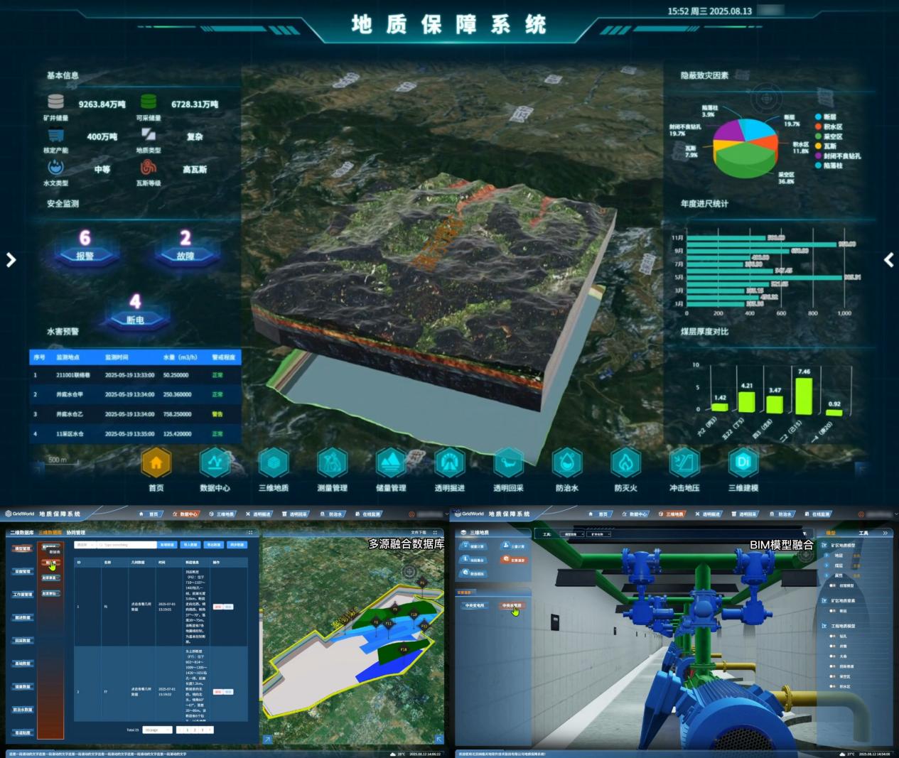Collapse the right side panel arrow
The image size is (899, 758).
coord(888,260)
